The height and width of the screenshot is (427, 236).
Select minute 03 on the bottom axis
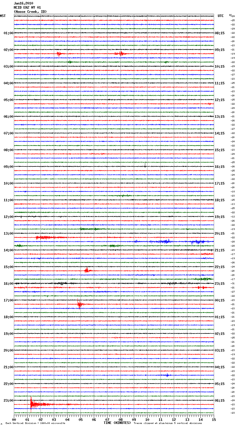[54, 419]
